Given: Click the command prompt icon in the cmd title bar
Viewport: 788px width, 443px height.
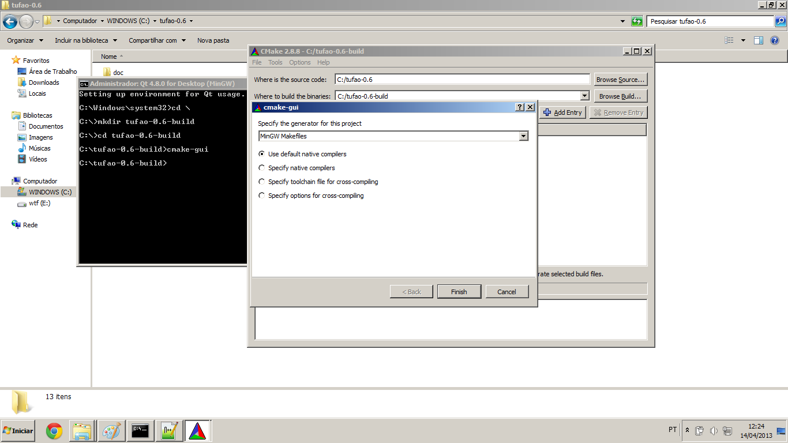Looking at the screenshot, I should click(84, 84).
